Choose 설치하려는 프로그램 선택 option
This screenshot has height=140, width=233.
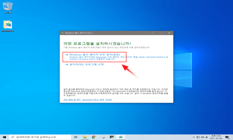point(84,65)
